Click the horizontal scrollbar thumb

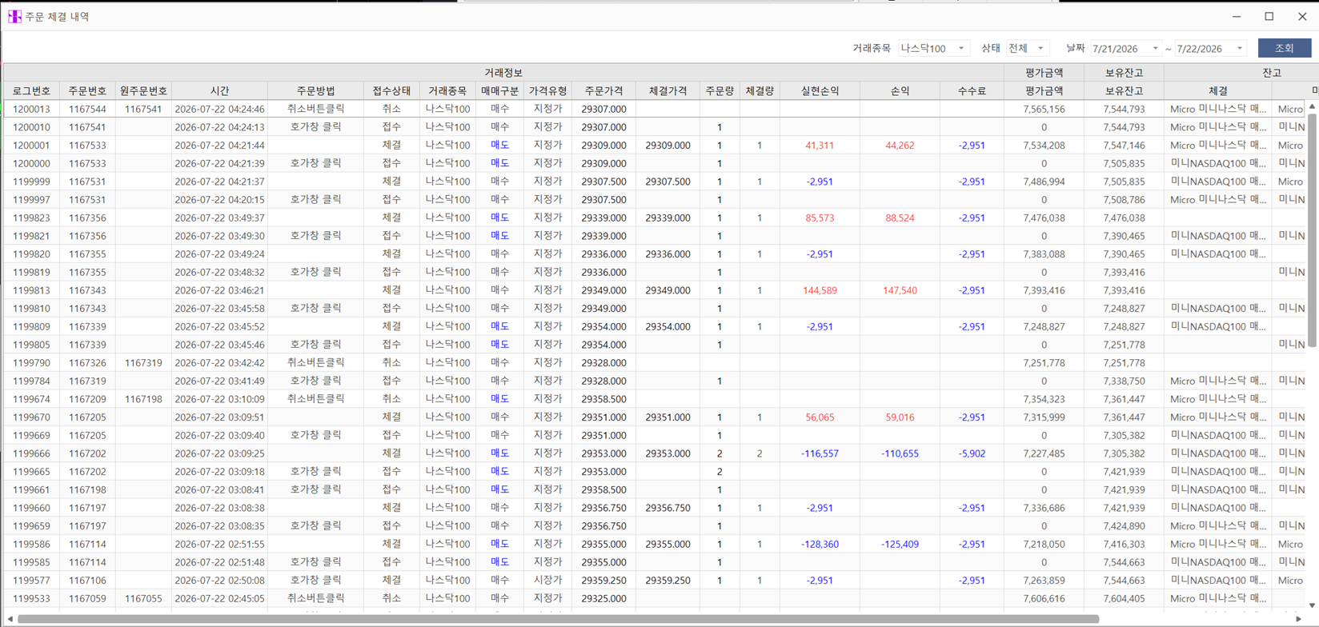558,619
